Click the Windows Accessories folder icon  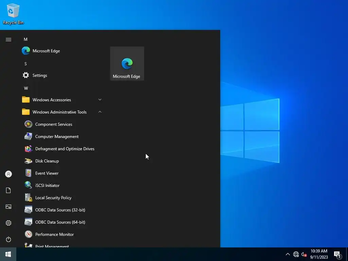click(26, 100)
